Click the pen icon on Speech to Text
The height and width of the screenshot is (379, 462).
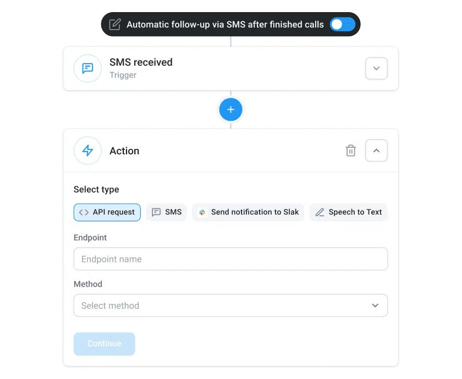[320, 212]
